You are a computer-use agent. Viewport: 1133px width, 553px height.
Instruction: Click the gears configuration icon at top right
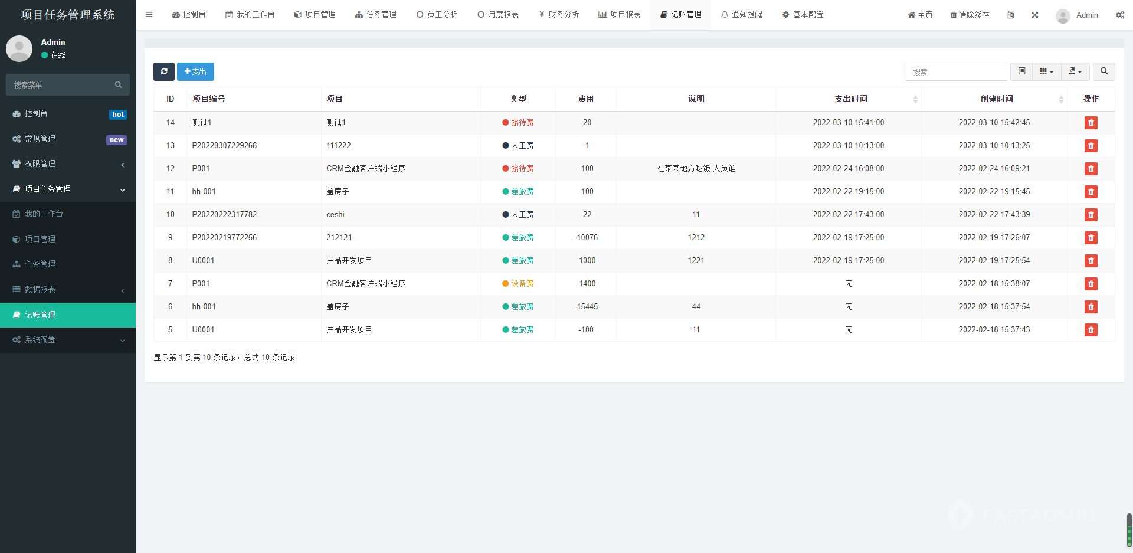(x=1119, y=14)
